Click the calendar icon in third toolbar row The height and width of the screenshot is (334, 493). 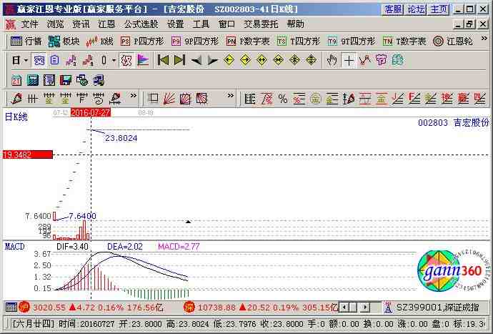click(x=16, y=80)
